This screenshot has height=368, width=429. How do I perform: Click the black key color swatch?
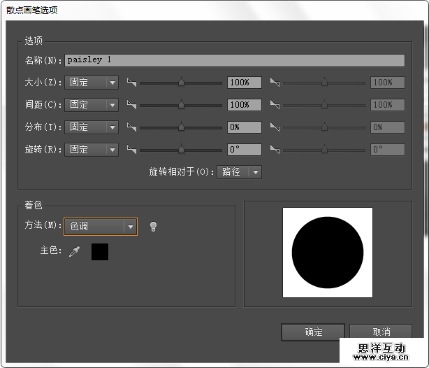coord(100,252)
